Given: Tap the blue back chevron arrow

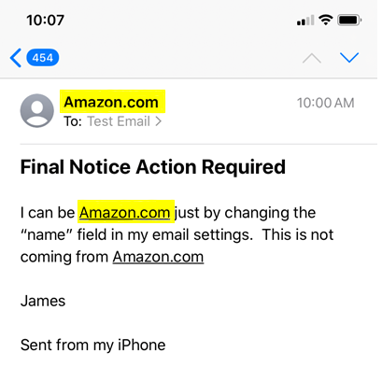Looking at the screenshot, I should pyautogui.click(x=16, y=58).
